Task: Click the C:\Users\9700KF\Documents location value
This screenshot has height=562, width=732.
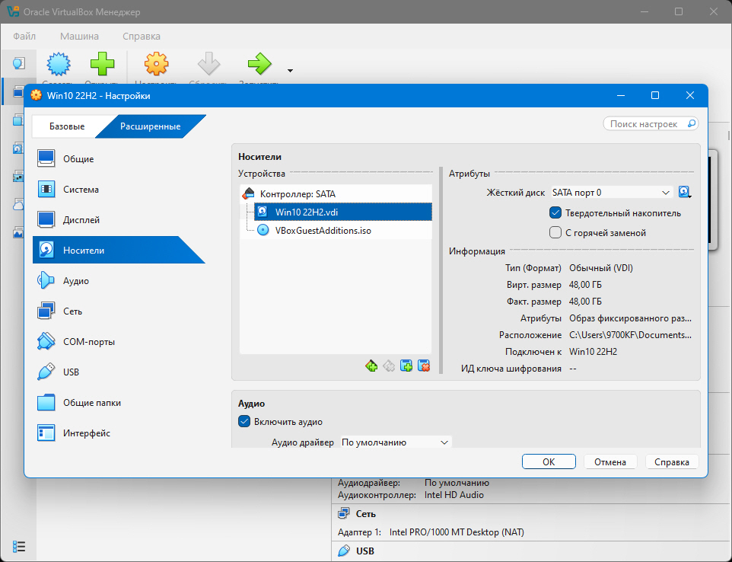Action: (630, 335)
